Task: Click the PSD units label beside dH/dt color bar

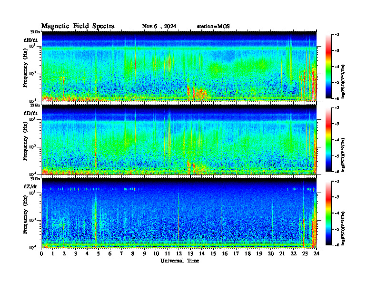Action: tap(343, 81)
